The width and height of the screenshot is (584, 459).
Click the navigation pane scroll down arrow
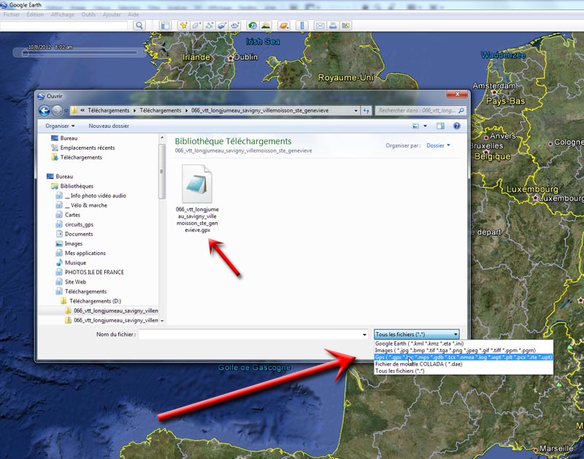tap(162, 321)
